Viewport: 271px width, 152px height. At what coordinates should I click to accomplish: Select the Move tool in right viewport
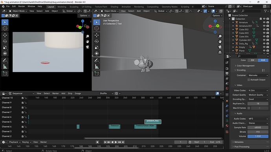click(x=97, y=35)
